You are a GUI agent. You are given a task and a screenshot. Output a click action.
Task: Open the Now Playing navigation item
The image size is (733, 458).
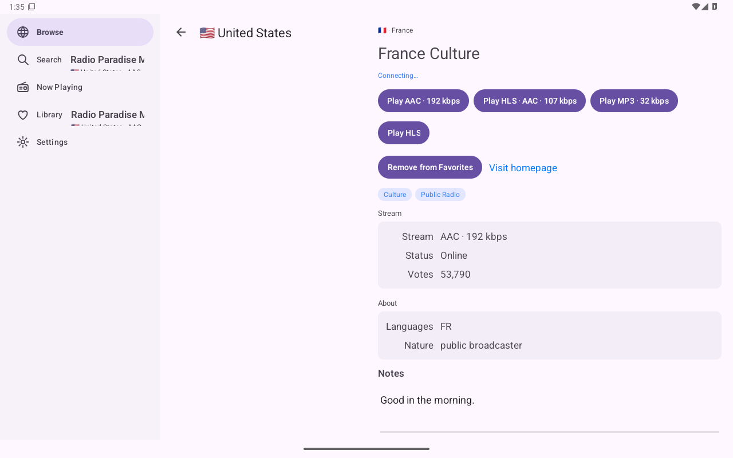tap(80, 87)
